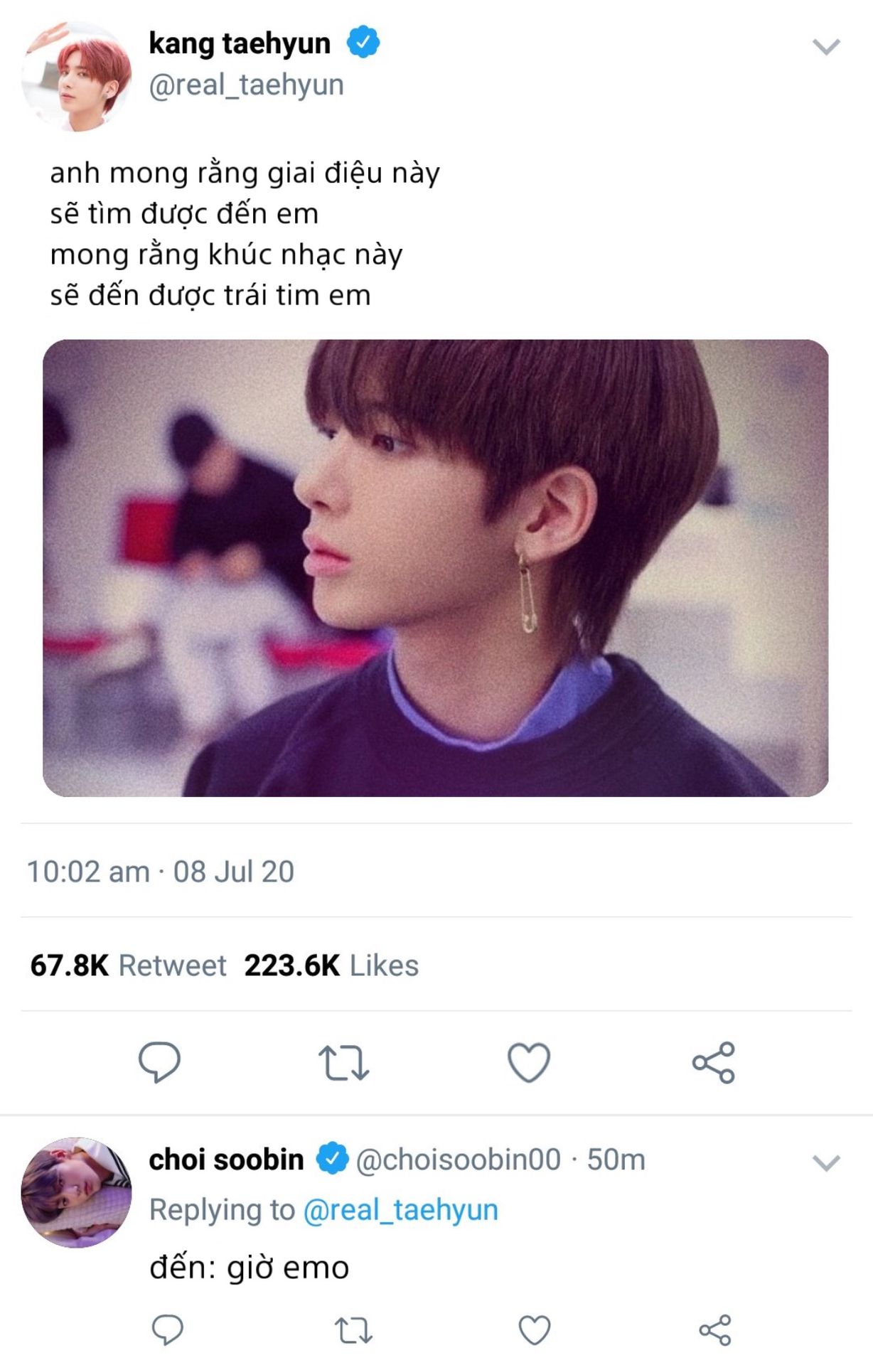Screen dimensions: 873x1365
Task: Like choi soobin's reply
Action: [534, 1329]
